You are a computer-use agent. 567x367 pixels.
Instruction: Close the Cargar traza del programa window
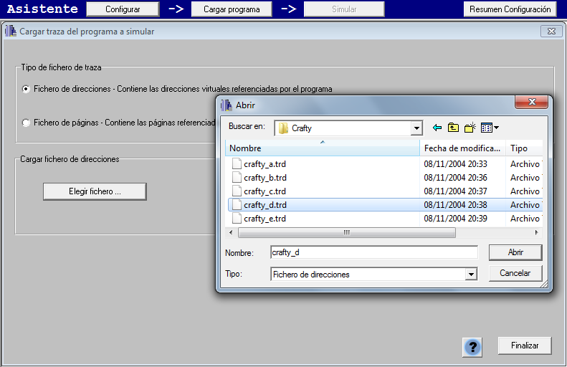tap(551, 32)
